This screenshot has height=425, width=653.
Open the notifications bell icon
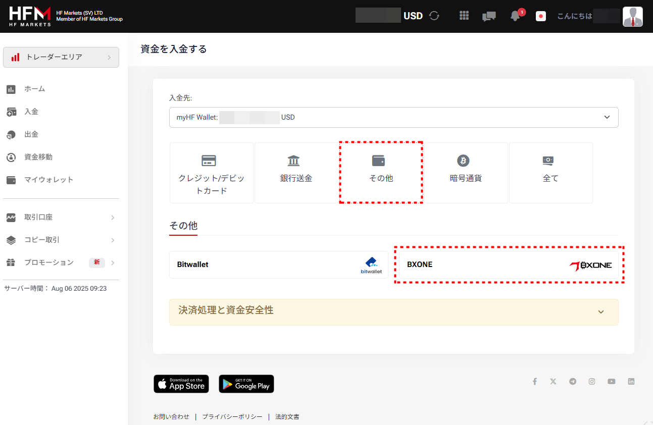[x=515, y=16]
